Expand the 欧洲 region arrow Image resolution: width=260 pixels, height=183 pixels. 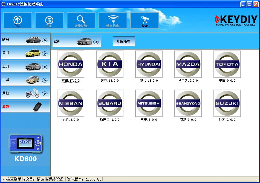click(45, 40)
